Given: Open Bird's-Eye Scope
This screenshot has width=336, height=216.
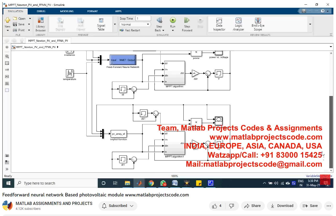Looking at the screenshot, I should click(x=258, y=24).
